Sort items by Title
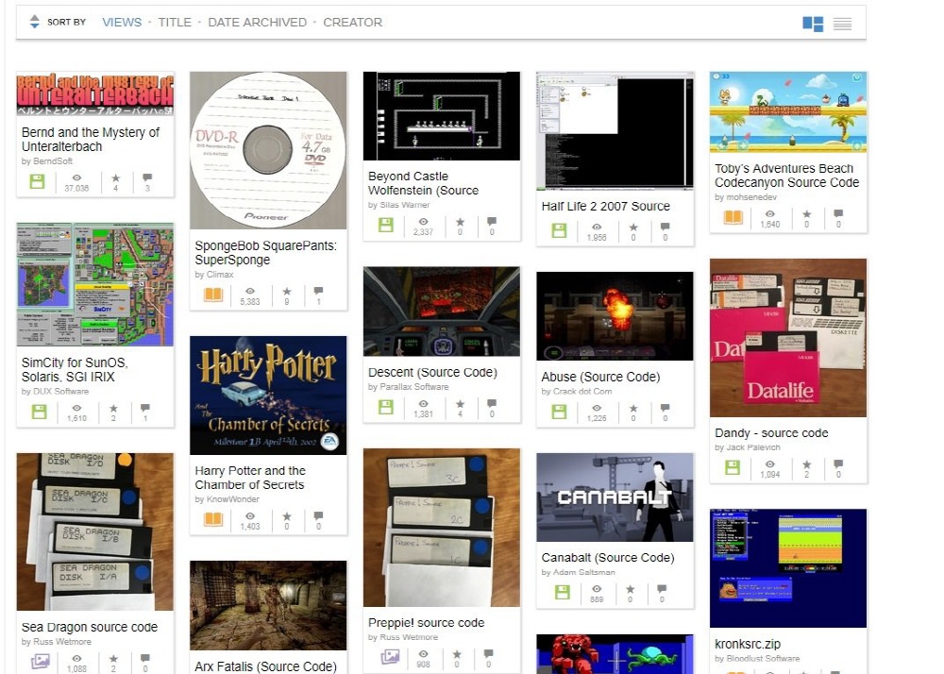Screen dimensions: 944x674 tap(175, 22)
